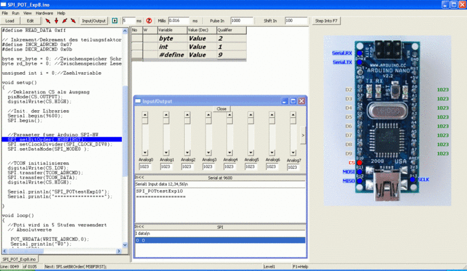Click the Analog2 value field
Image resolution: width=467 pixels, height=271 pixels.
(187, 167)
